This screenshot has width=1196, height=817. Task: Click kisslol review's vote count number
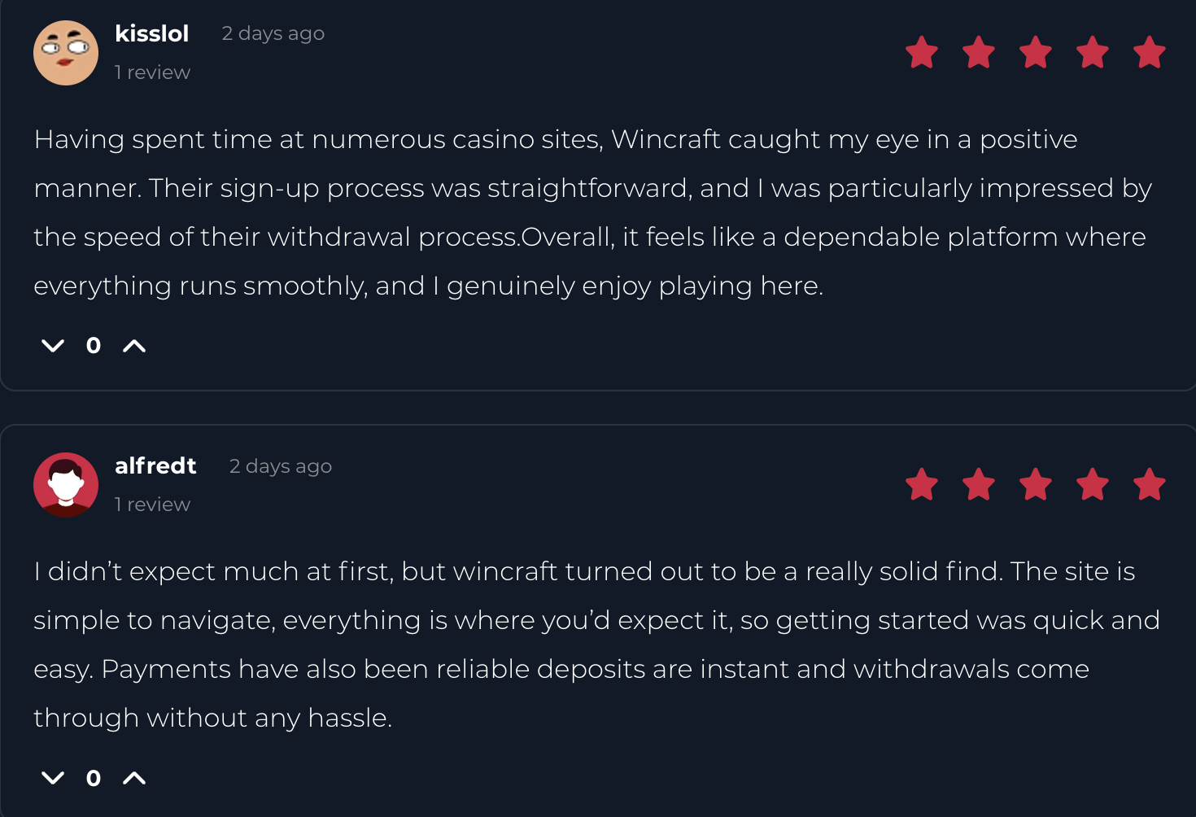click(94, 346)
